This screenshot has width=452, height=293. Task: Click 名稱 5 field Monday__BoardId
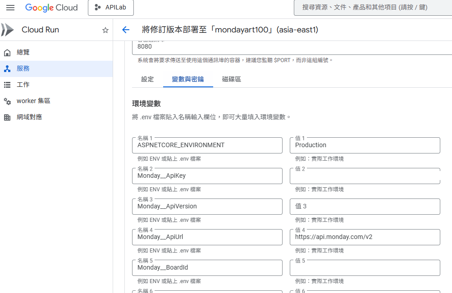point(207,268)
